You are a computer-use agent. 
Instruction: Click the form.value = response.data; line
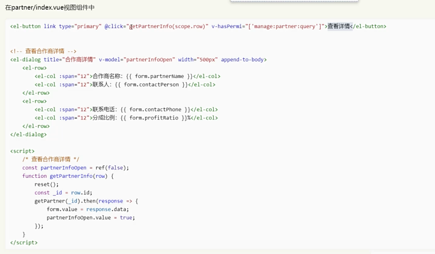(88, 209)
